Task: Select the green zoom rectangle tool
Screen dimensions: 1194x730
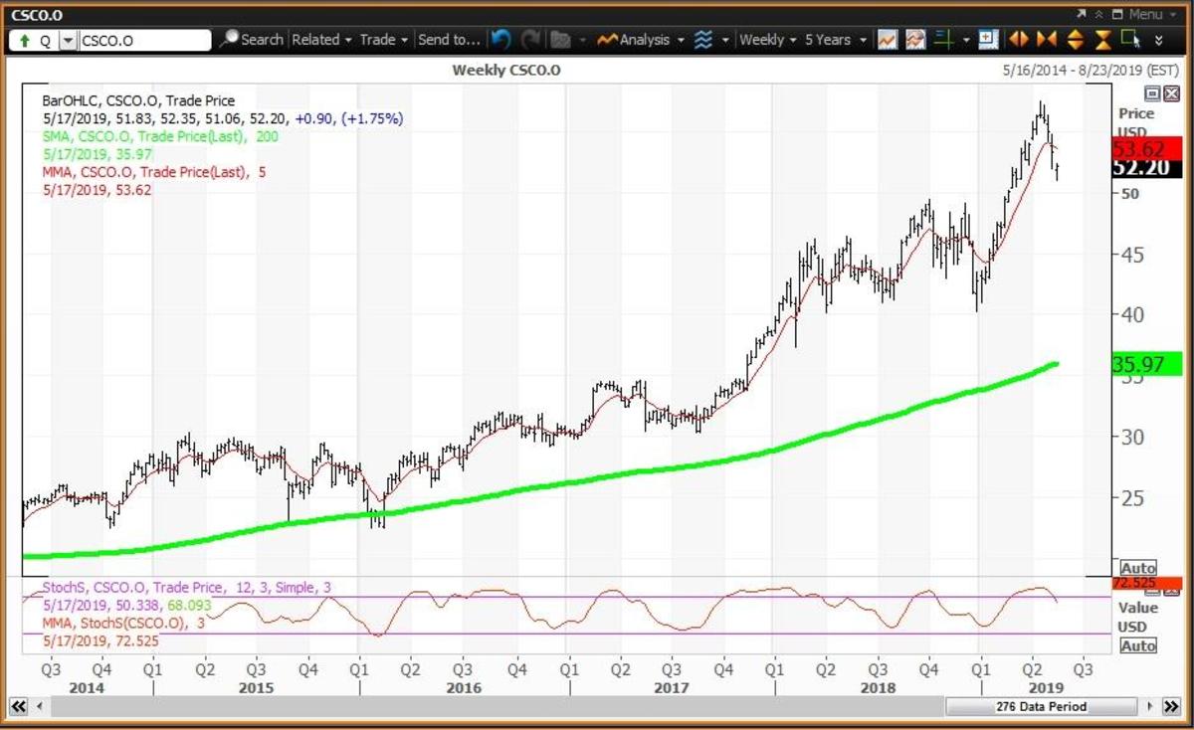Action: (1129, 39)
